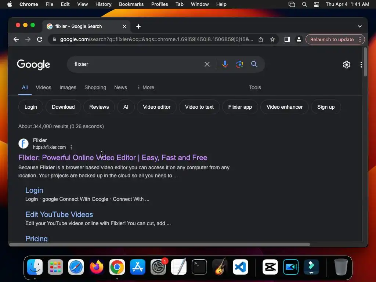
Task: Open the App Store from the Dock
Action: tap(138, 267)
